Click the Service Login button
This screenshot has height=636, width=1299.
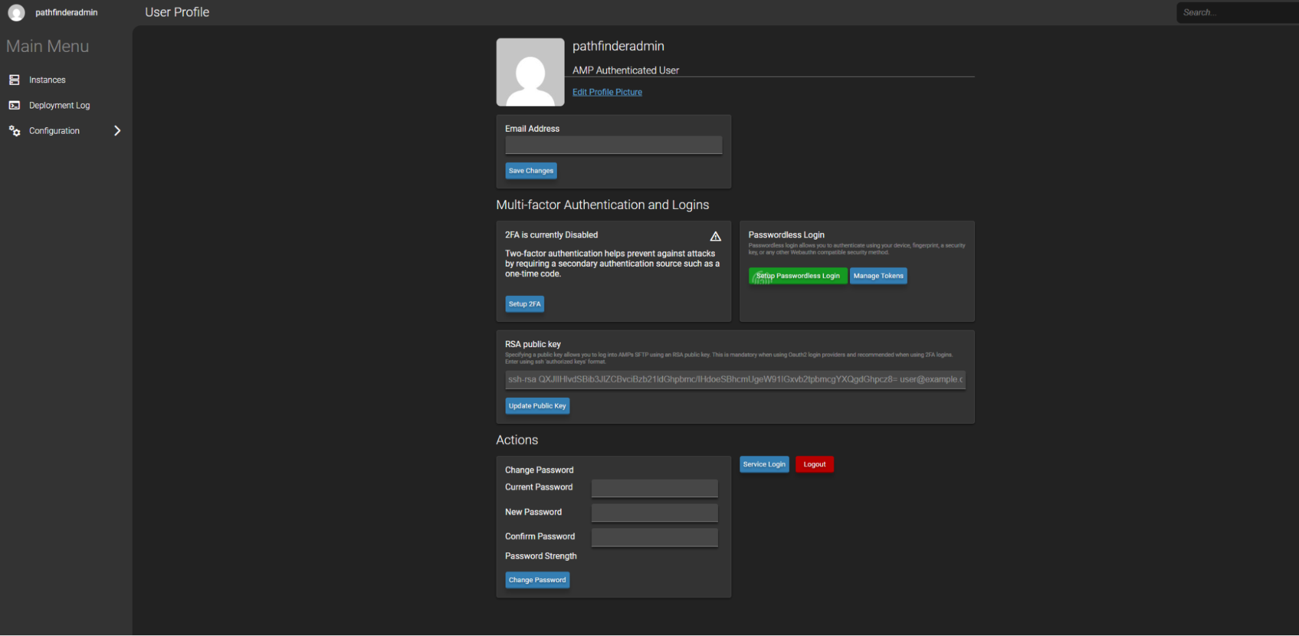point(764,463)
